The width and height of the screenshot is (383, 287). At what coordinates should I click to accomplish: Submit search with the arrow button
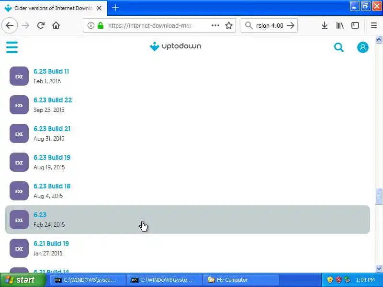[291, 25]
